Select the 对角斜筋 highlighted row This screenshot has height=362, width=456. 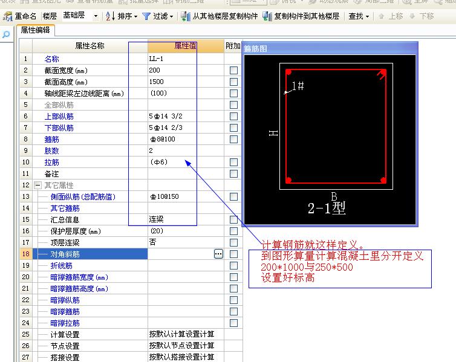[90, 254]
